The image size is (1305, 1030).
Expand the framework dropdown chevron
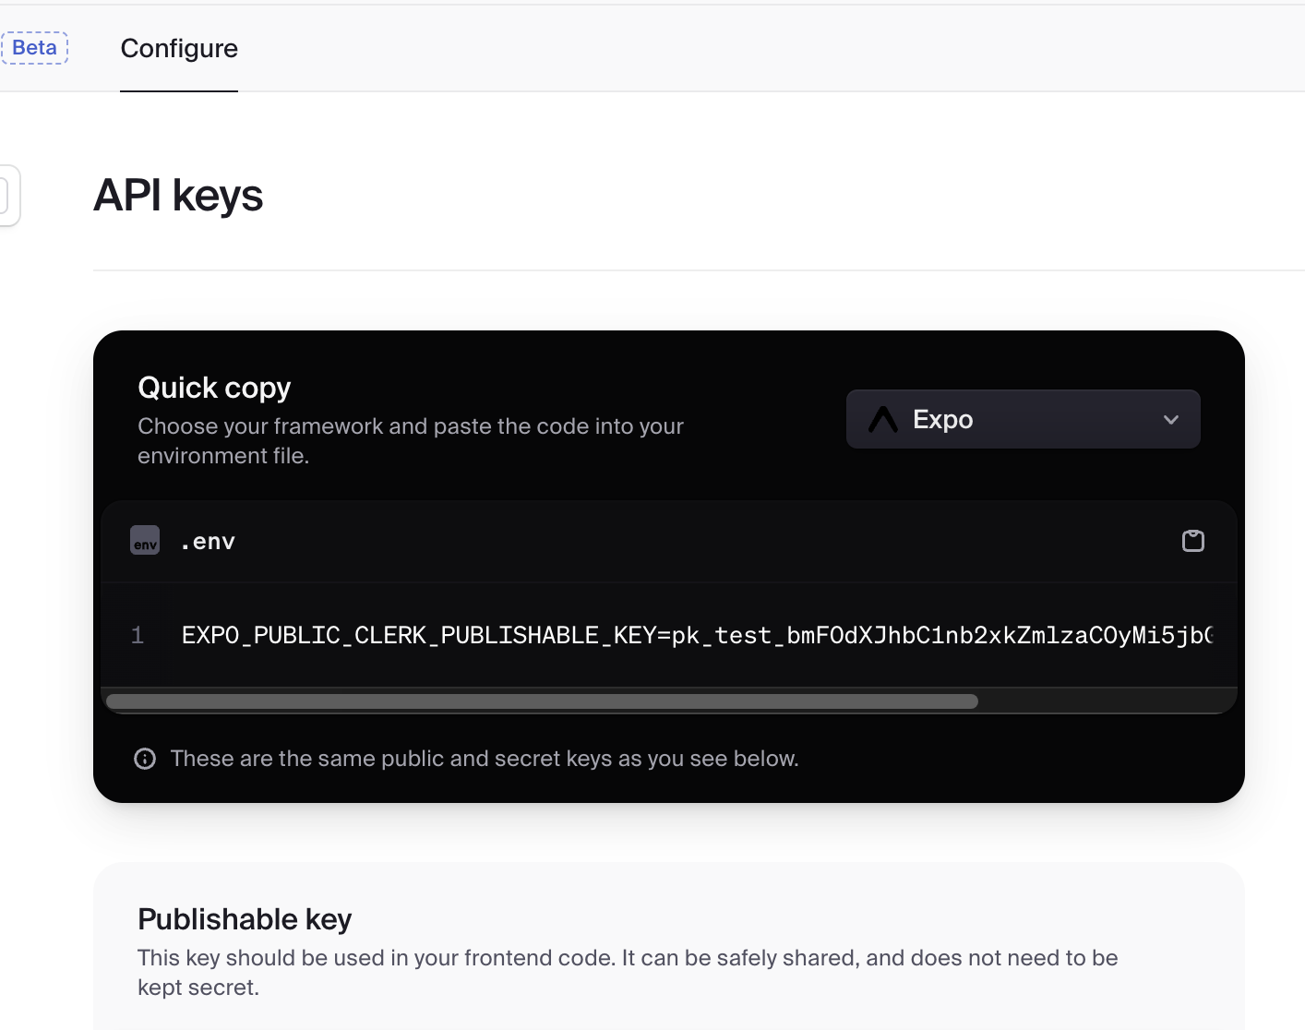click(x=1171, y=420)
